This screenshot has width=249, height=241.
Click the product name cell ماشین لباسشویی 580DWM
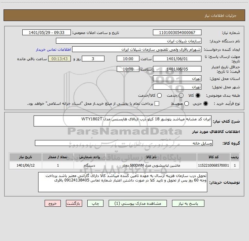(x=151, y=165)
